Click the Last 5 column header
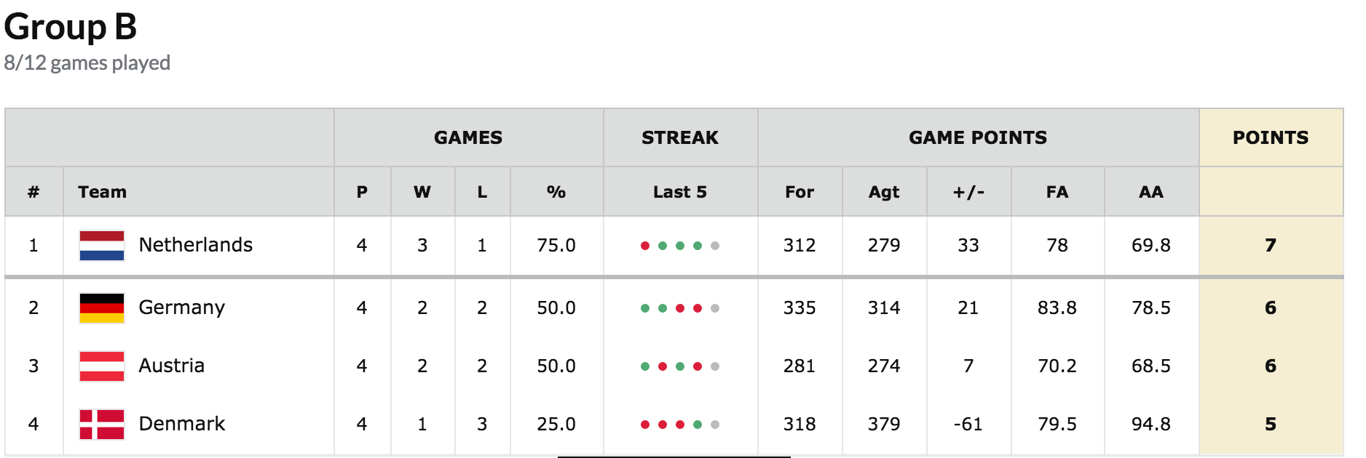Image resolution: width=1366 pixels, height=458 pixels. point(680,192)
